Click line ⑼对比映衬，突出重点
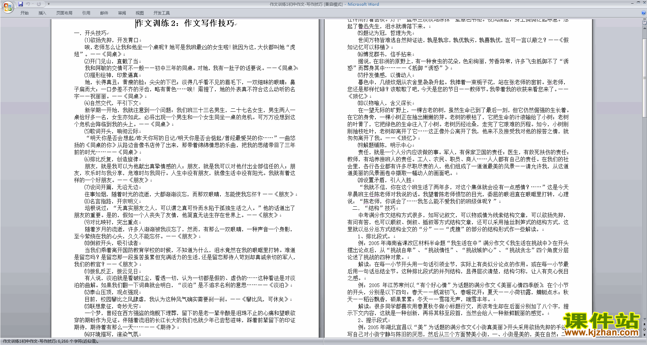 point(112,222)
